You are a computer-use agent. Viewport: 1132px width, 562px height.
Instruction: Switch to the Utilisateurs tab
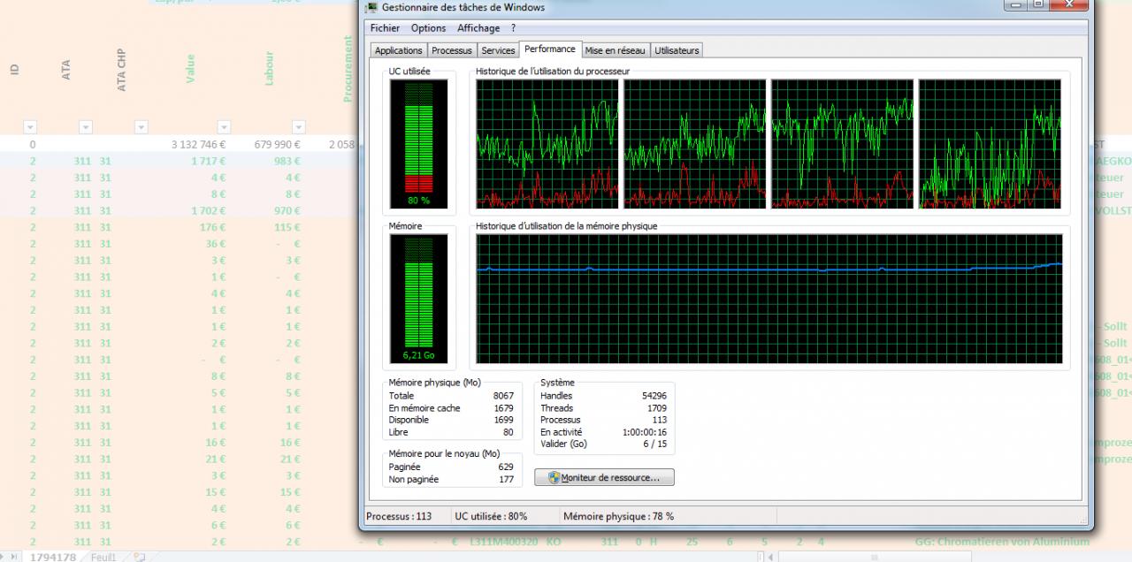677,50
